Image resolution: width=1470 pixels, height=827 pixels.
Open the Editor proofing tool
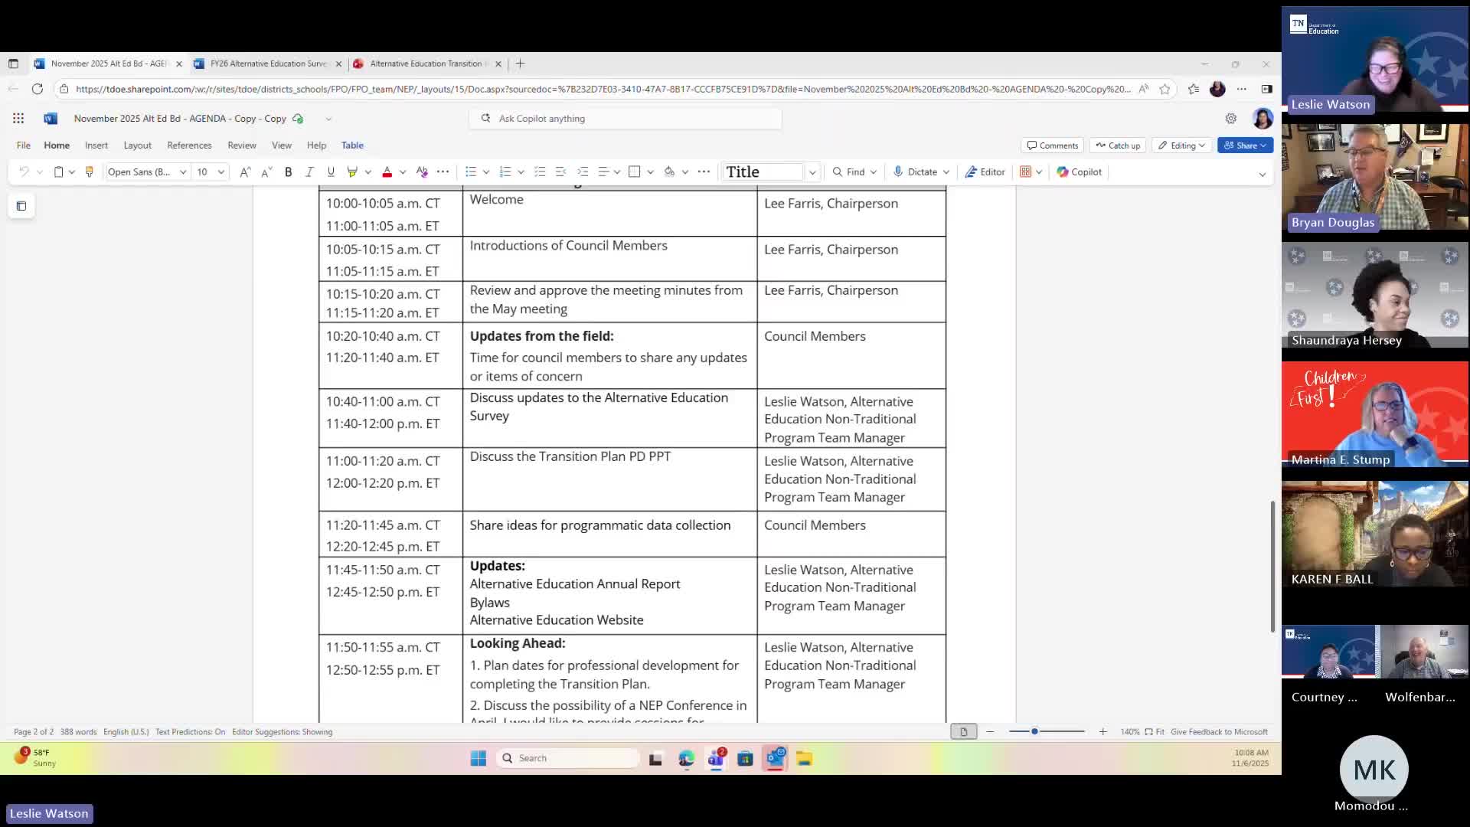click(x=985, y=172)
